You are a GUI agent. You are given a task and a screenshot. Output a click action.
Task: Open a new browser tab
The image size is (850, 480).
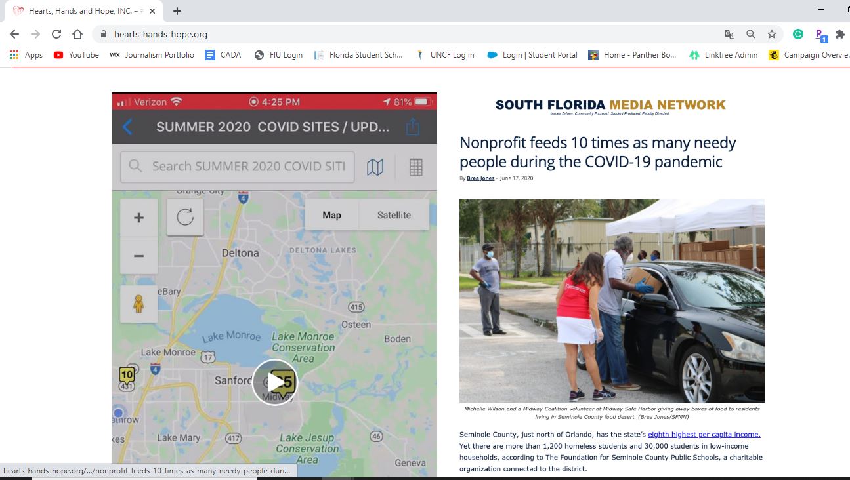click(x=177, y=11)
